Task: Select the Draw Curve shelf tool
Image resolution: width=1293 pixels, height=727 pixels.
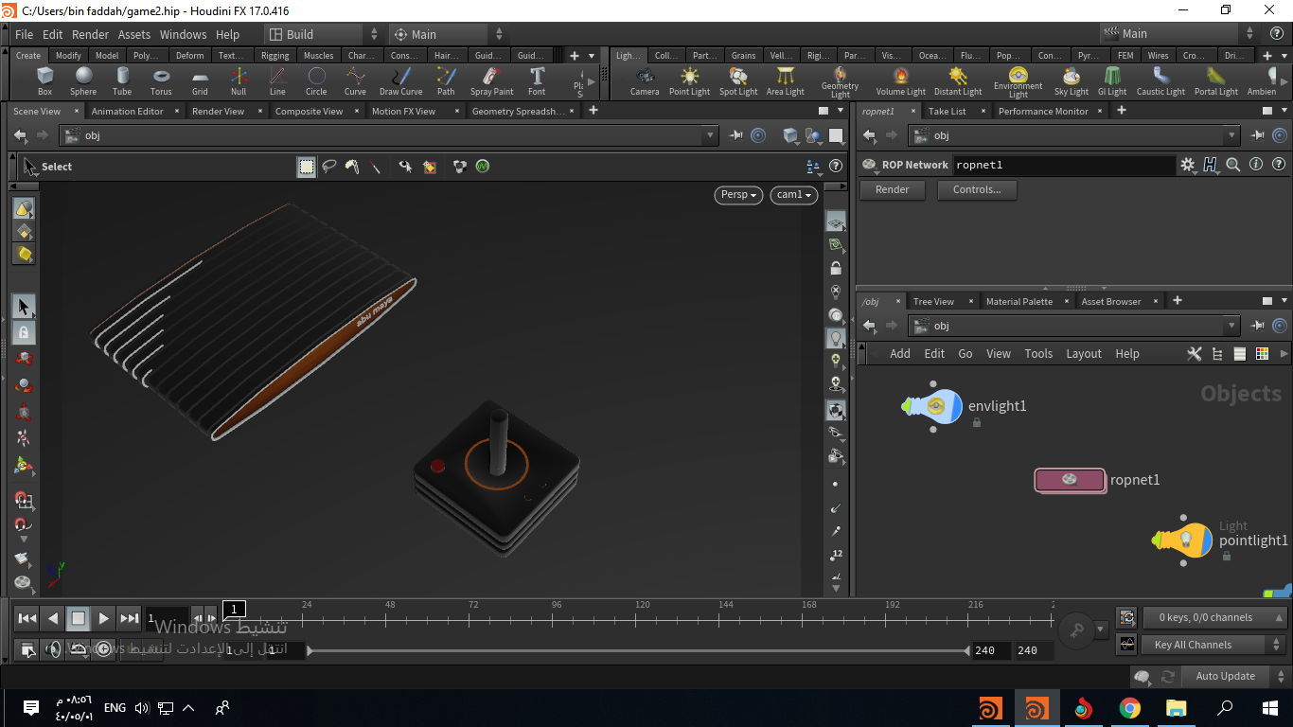Action: (x=400, y=81)
